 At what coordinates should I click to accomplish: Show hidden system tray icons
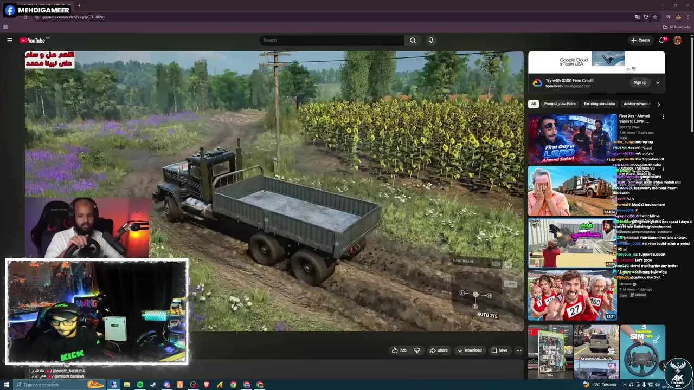pos(624,385)
